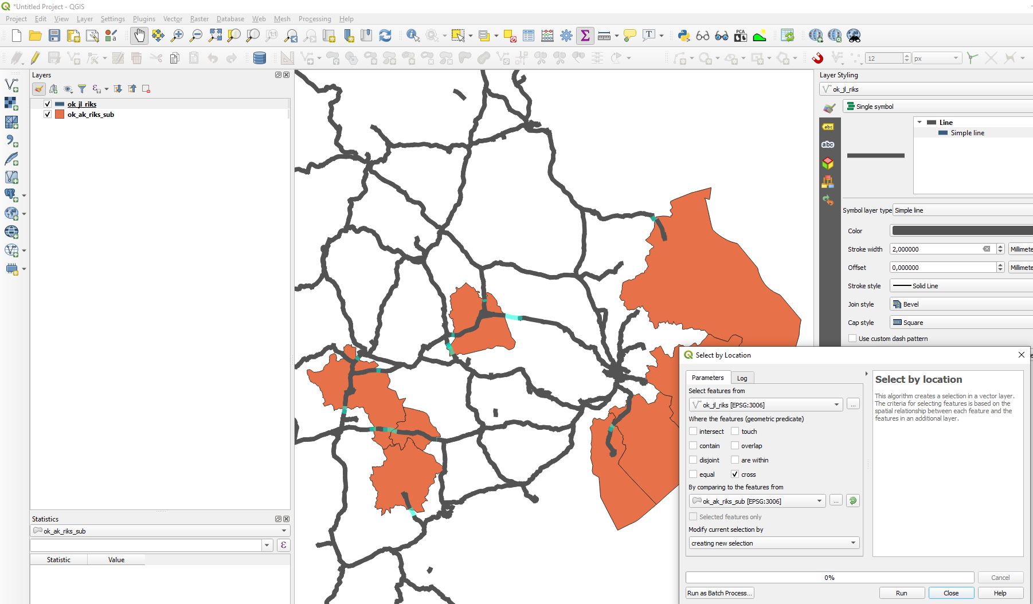The height and width of the screenshot is (604, 1033).
Task: Open the Vector menu
Action: (173, 19)
